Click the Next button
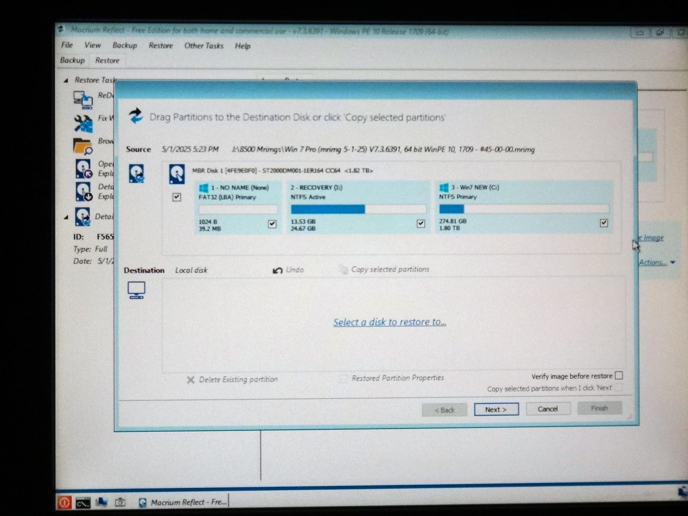688x516 pixels. [x=496, y=409]
